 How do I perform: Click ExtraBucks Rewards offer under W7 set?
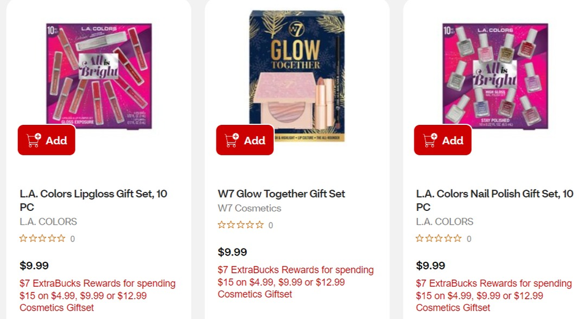click(295, 282)
